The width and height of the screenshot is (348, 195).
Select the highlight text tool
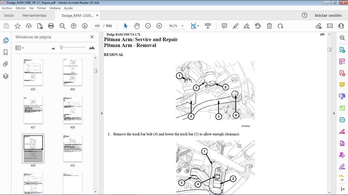[x=236, y=26]
